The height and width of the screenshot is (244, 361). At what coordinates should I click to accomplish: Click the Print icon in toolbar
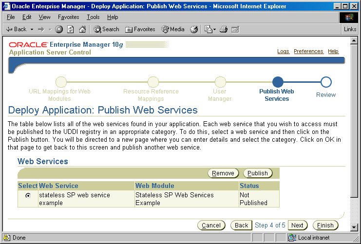point(223,29)
